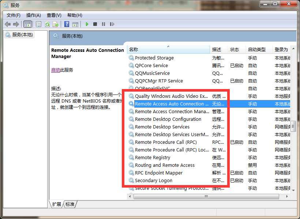300x219 pixels.
Task: Click the Forward arrow in toolbar
Action: click(16, 24)
